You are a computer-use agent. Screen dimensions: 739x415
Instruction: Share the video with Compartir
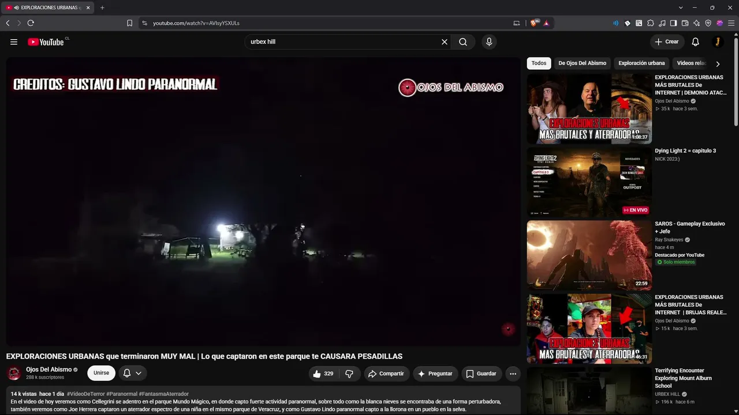[386, 373]
